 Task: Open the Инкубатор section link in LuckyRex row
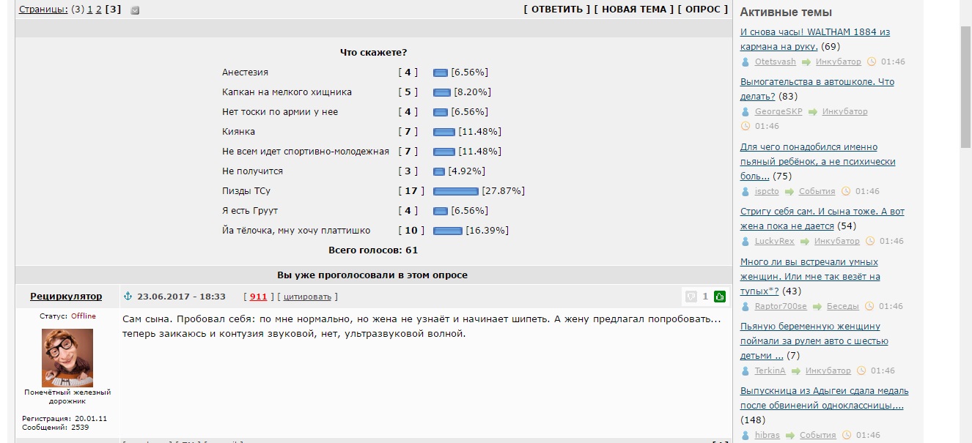[x=837, y=241]
